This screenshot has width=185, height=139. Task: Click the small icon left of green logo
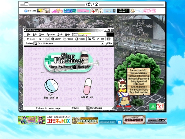coord(147,108)
